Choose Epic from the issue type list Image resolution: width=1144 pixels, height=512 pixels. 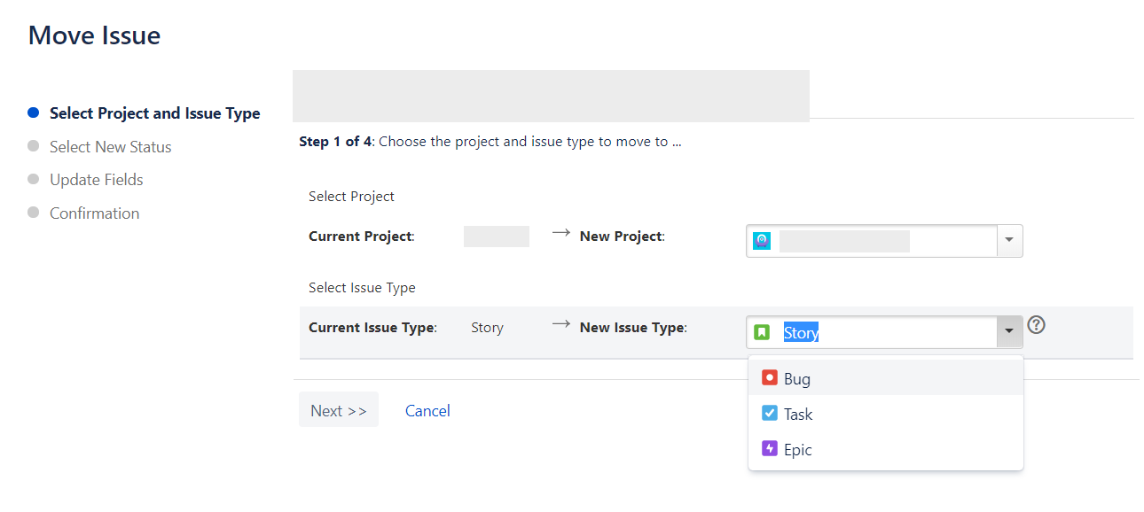coord(886,449)
